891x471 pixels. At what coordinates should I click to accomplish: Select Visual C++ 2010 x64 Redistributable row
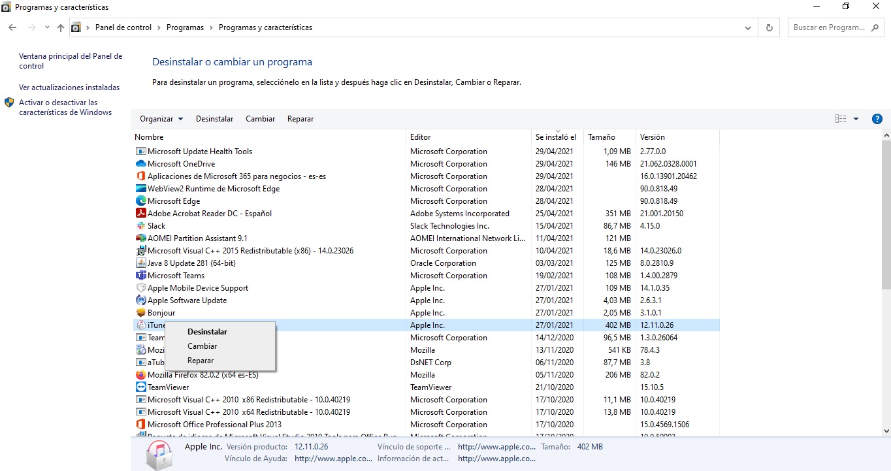[x=425, y=412]
